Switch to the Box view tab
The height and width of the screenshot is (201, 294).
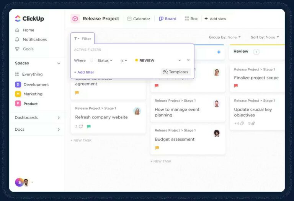tap(191, 19)
